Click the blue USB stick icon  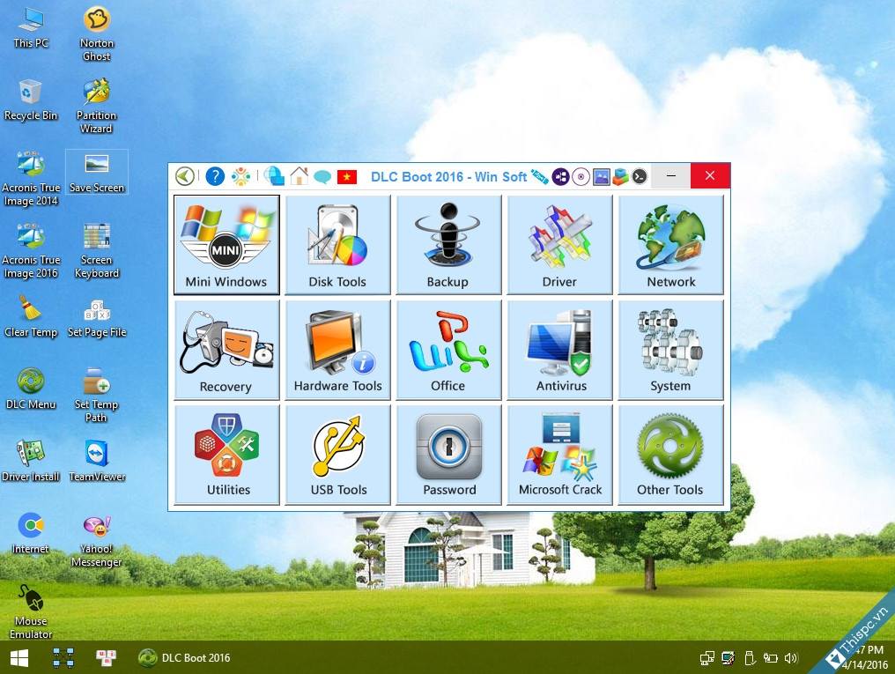click(539, 177)
